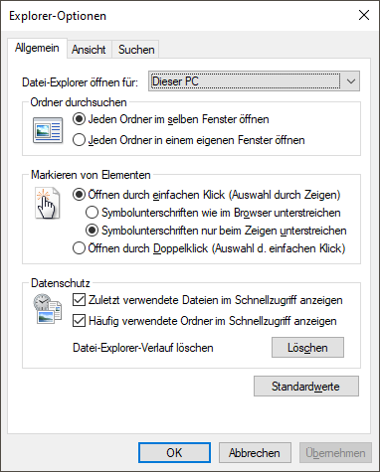Viewport: 380px width, 472px height.
Task: Choose 'Öffnen durch einfachen Klick' option
Action: pos(207,195)
